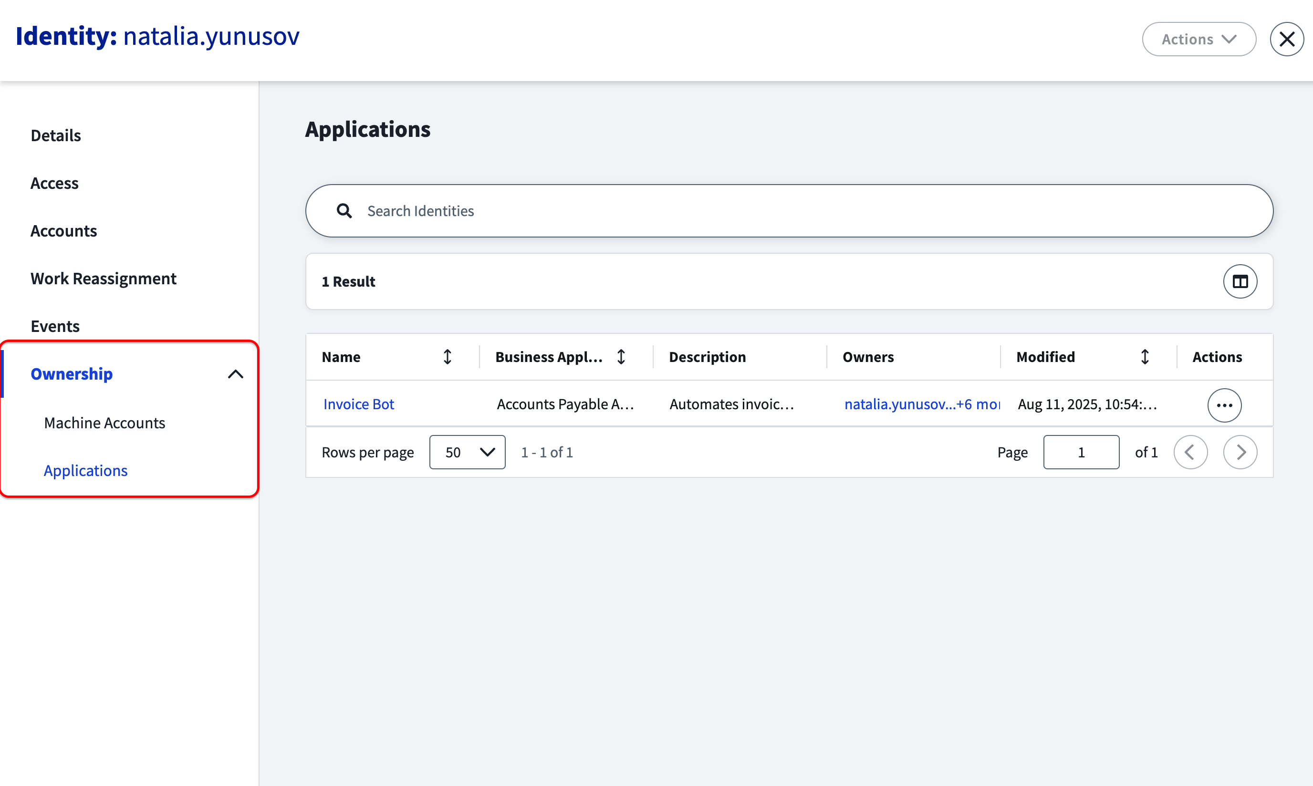Open the Work Reassignment section

pos(104,279)
